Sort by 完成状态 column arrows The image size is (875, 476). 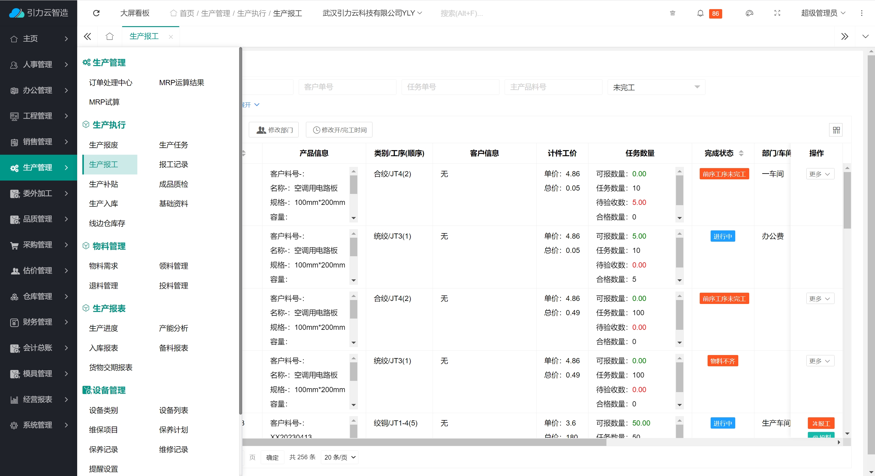pyautogui.click(x=741, y=153)
